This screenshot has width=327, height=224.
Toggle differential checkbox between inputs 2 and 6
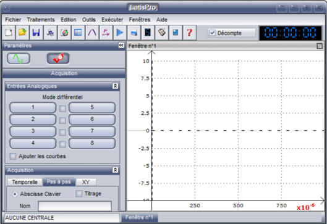pos(62,120)
